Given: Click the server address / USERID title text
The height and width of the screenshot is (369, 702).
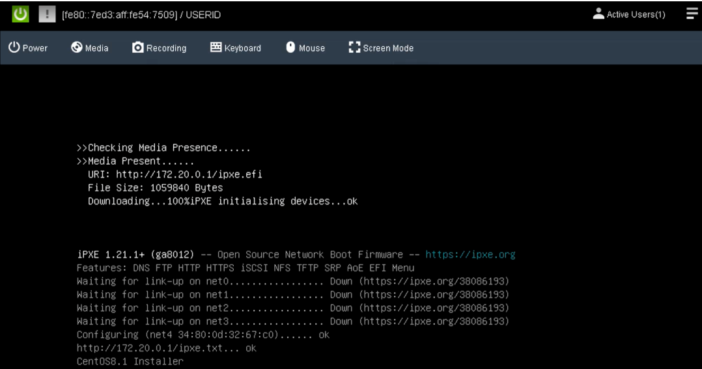Looking at the screenshot, I should 141,15.
